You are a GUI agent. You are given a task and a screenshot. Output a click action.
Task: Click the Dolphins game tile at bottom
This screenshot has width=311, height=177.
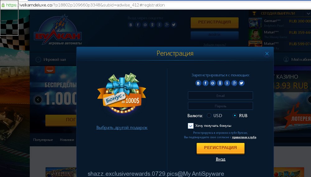(x=61, y=172)
